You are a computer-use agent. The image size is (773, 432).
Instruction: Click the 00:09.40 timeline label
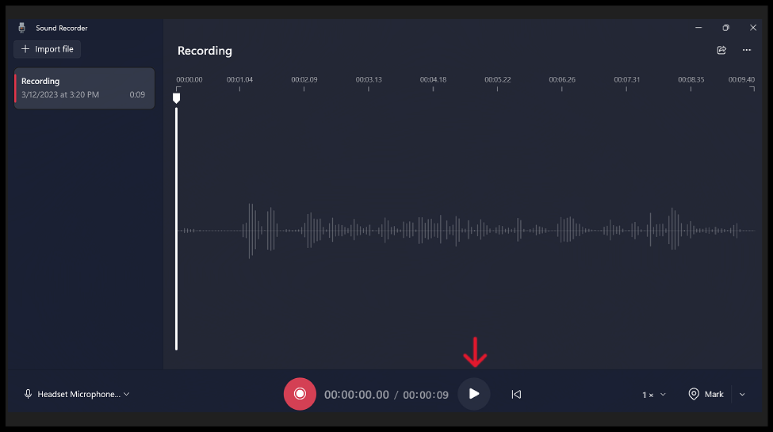tap(741, 79)
